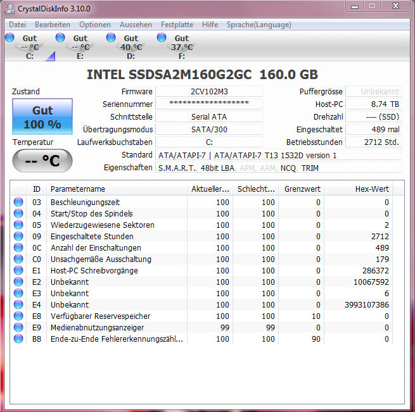Click the Grenzwert column header

[x=301, y=189]
